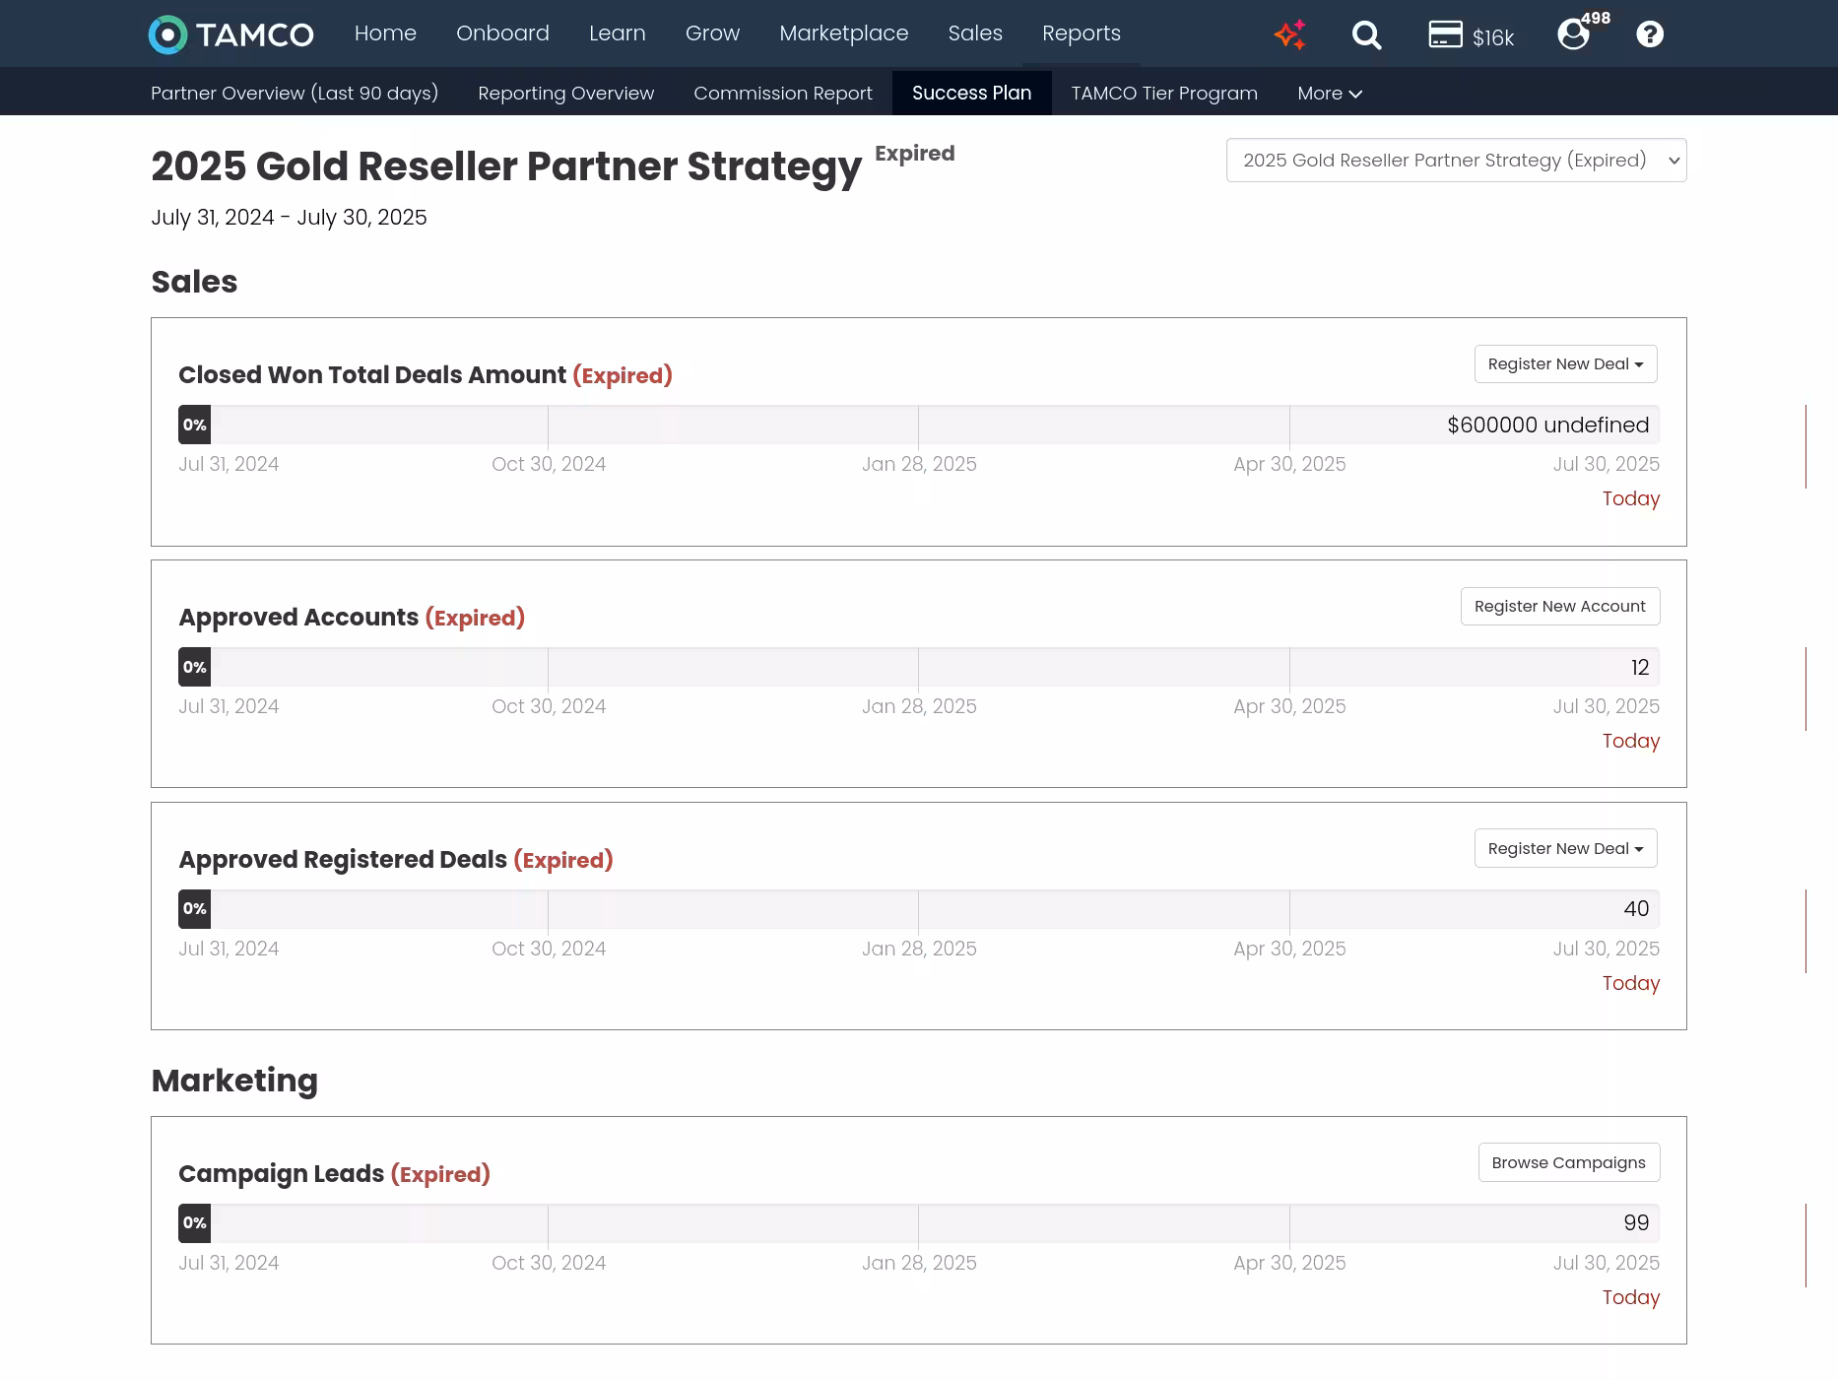
Task: Go to Home in the top navigation
Action: (x=385, y=33)
